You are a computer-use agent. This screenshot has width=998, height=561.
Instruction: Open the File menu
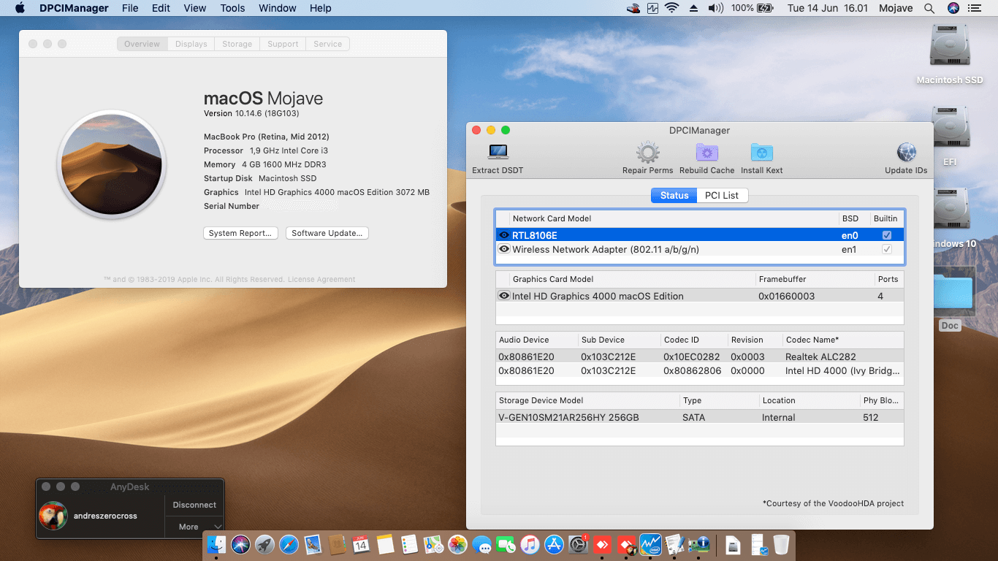click(x=130, y=8)
